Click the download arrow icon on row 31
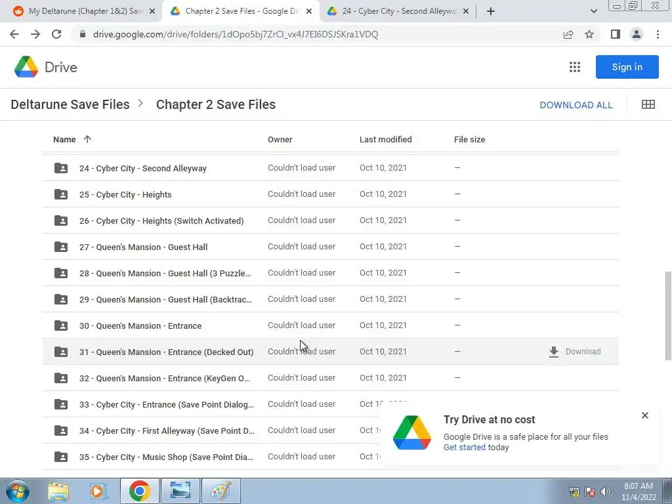Screen dimensions: 672x504 tap(554, 352)
